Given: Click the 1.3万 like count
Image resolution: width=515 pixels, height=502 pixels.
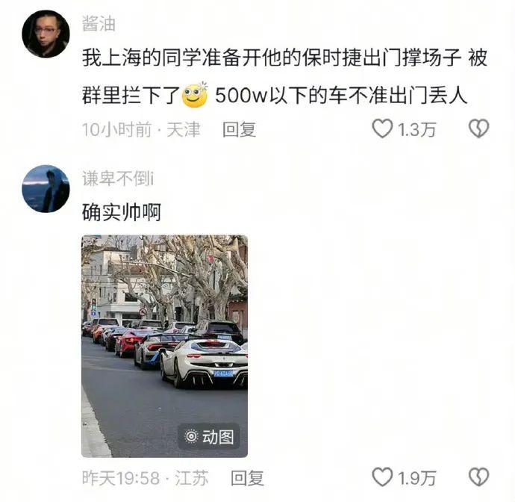Looking at the screenshot, I should (x=416, y=129).
